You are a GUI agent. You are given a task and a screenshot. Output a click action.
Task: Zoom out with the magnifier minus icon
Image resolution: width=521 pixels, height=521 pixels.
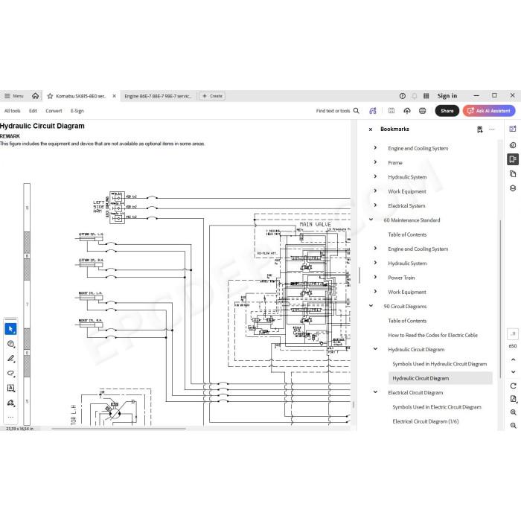514,426
